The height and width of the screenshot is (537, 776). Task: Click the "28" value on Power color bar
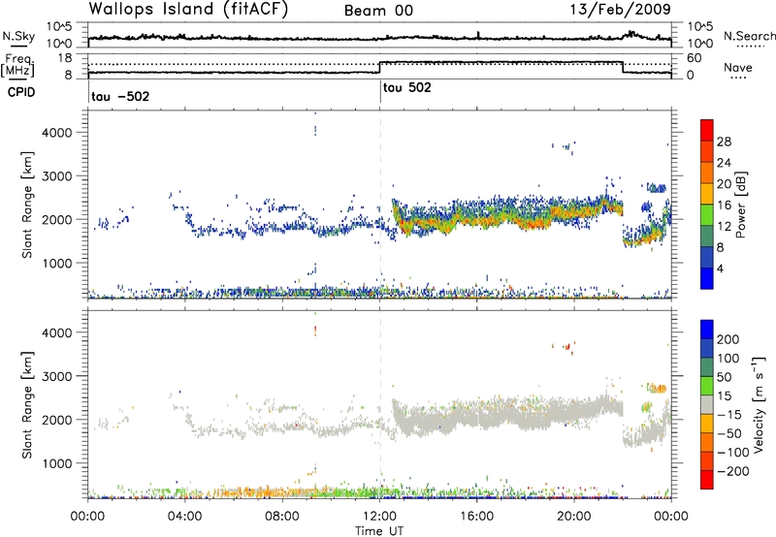tap(724, 142)
